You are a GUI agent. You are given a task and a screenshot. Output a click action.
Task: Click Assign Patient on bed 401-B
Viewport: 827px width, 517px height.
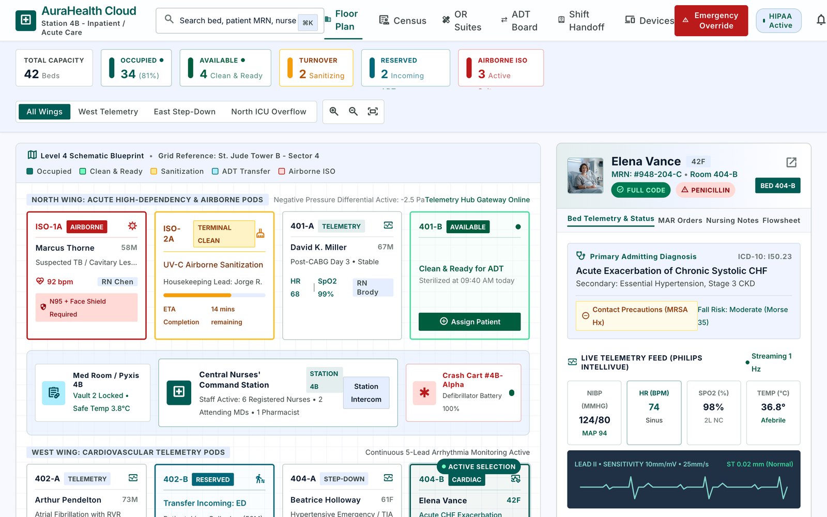(x=469, y=322)
